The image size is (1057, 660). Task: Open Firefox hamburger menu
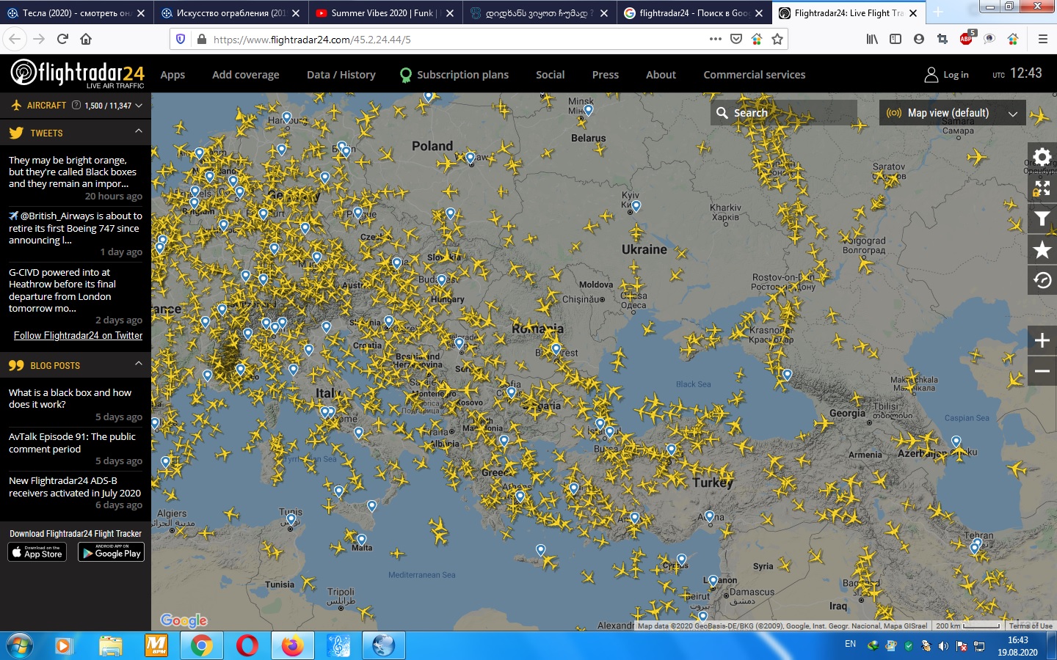(1042, 39)
